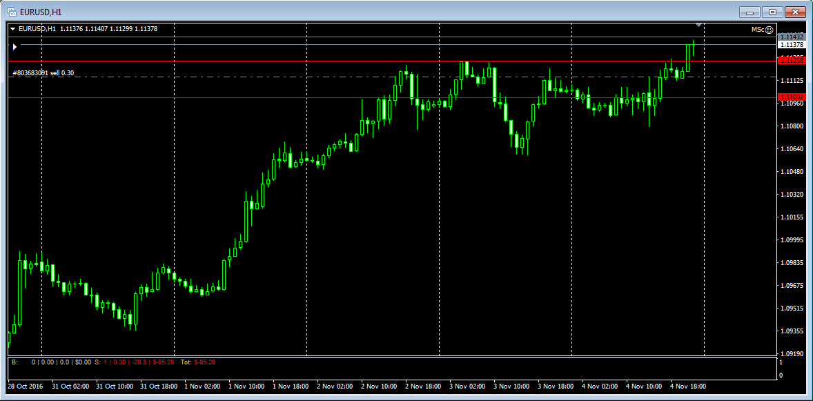Click the "#803683001 sell 0.30" order label
The height and width of the screenshot is (401, 813).
[x=43, y=73]
